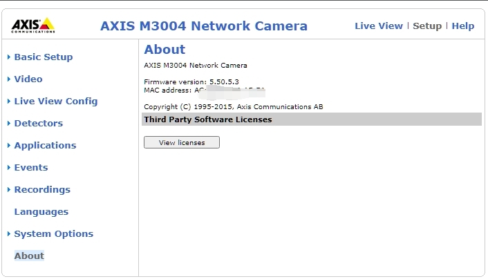This screenshot has height=279, width=488.
Task: Expand the Basic Setup arrow
Action: (9, 57)
